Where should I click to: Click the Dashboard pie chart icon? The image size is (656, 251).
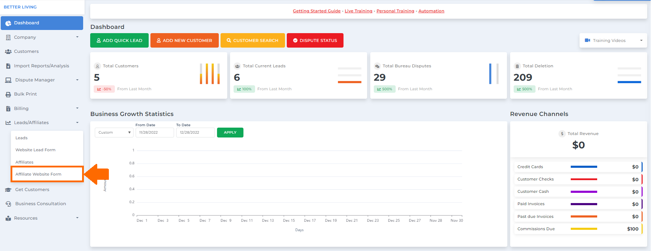click(8, 23)
